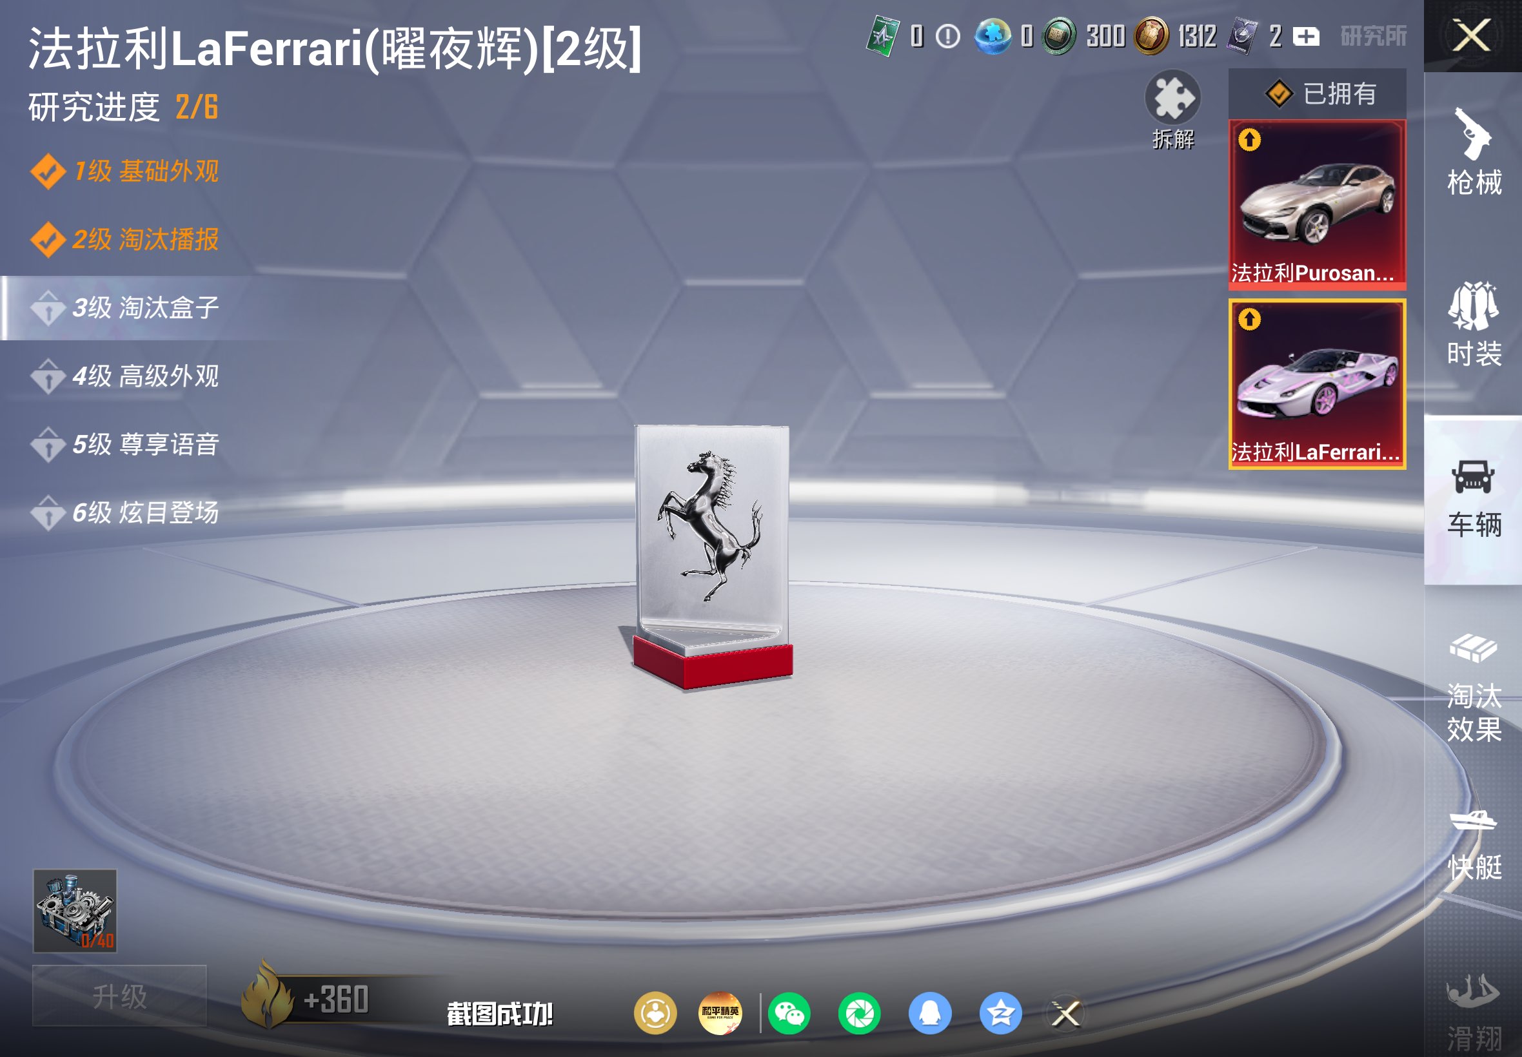This screenshot has width=1522, height=1057.
Task: Open the 拆解 dismantle puzzle icon
Action: [x=1173, y=98]
